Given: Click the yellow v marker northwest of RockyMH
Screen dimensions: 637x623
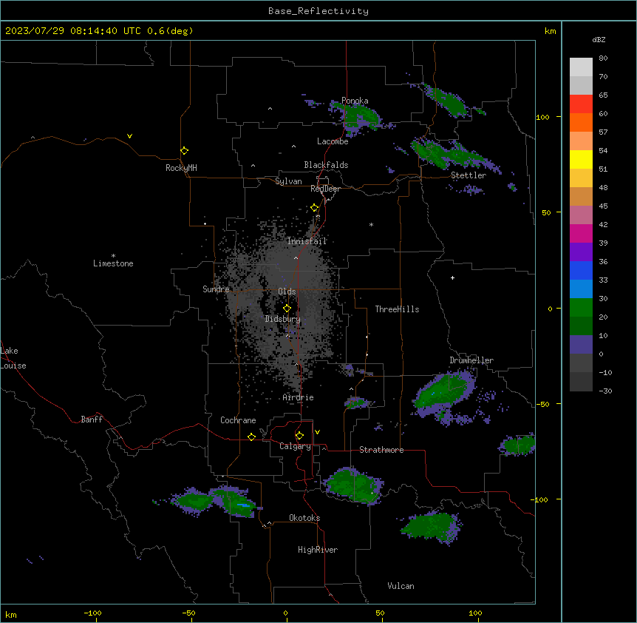Looking at the screenshot, I should click(x=129, y=136).
